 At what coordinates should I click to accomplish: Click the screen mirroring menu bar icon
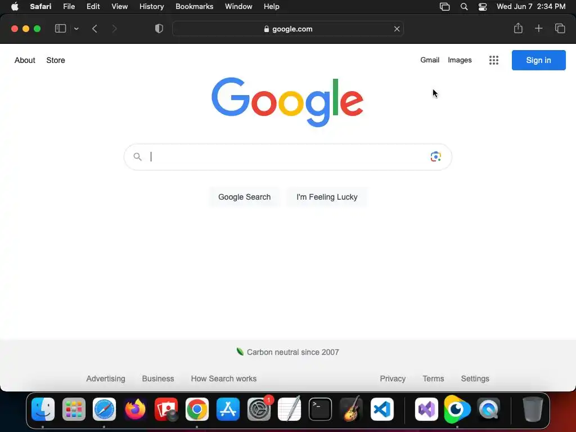(444, 7)
